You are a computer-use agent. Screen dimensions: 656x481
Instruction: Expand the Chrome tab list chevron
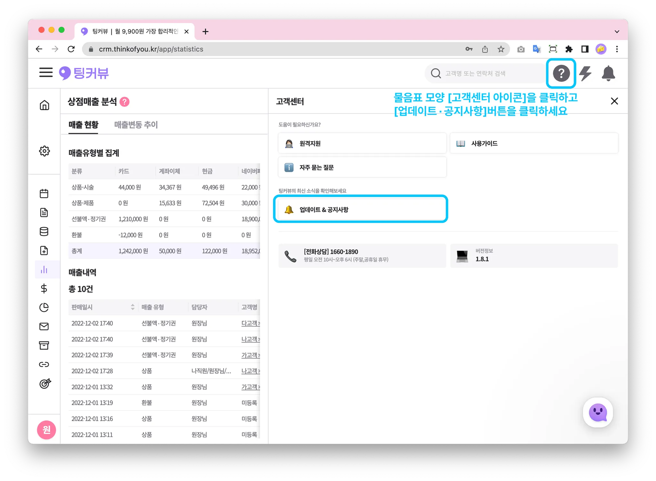click(x=617, y=32)
